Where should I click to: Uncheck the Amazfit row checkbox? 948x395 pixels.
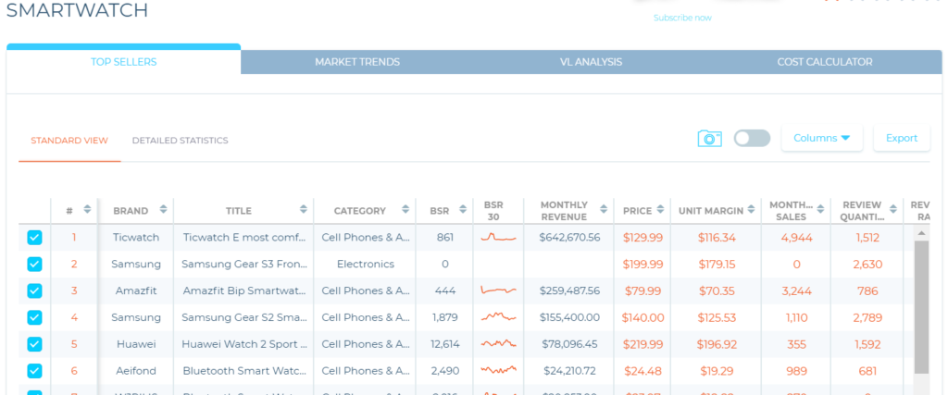34,290
